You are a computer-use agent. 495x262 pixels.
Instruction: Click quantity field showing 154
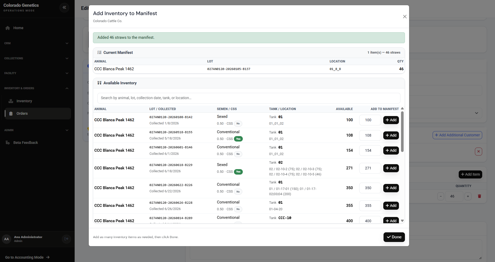click(x=370, y=150)
